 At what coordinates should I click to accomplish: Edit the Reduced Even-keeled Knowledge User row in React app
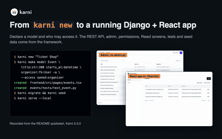208,97
